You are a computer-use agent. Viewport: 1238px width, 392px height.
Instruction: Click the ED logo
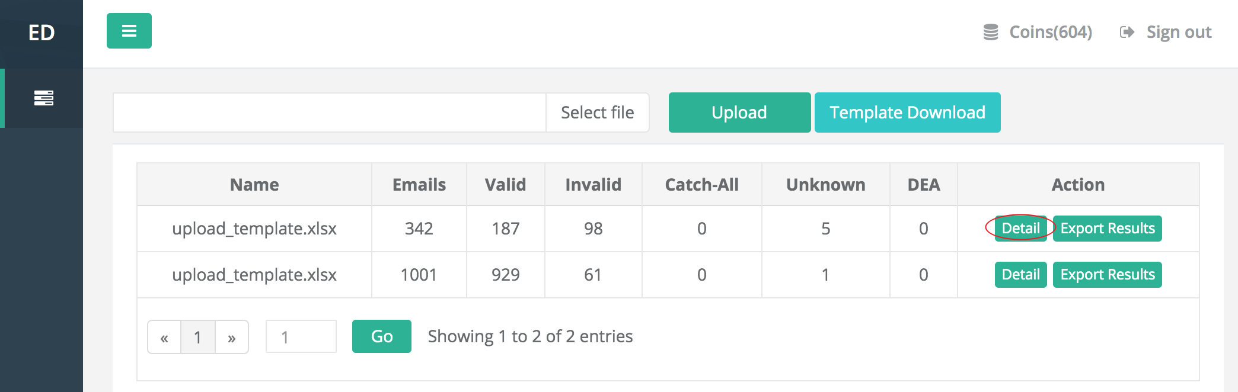[42, 33]
